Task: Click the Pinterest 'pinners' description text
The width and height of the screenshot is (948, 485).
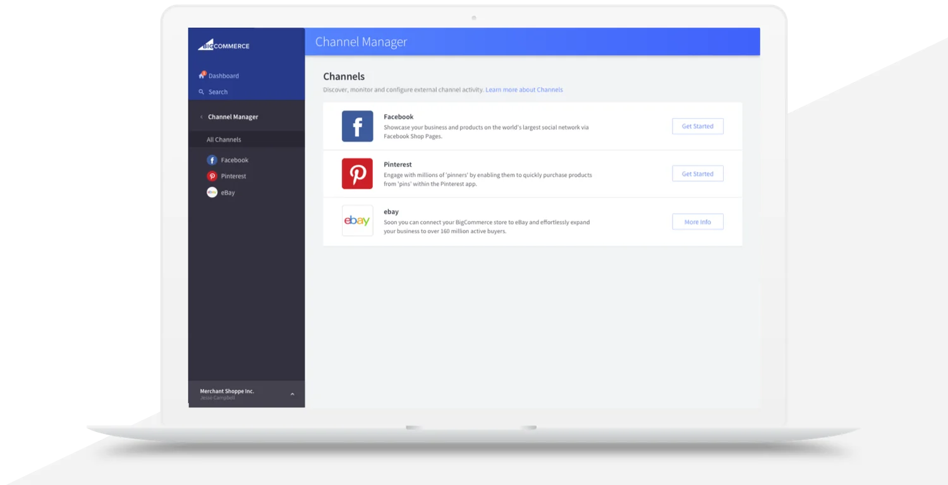Action: pos(488,179)
